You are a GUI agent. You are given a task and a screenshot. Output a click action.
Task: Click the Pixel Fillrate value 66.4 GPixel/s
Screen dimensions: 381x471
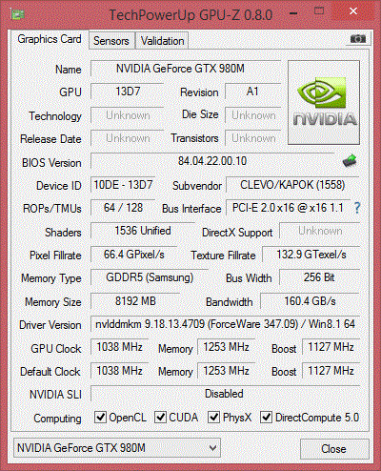pos(133,255)
